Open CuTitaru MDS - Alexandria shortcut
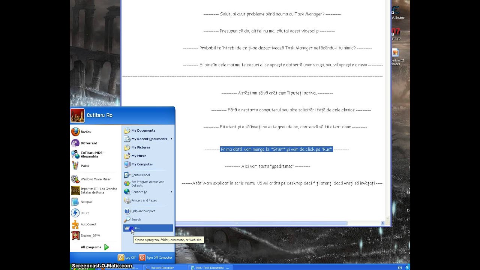 (96, 154)
